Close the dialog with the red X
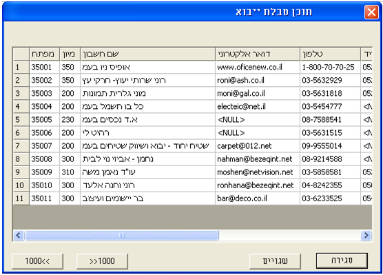The height and width of the screenshot is (275, 383). [x=371, y=12]
